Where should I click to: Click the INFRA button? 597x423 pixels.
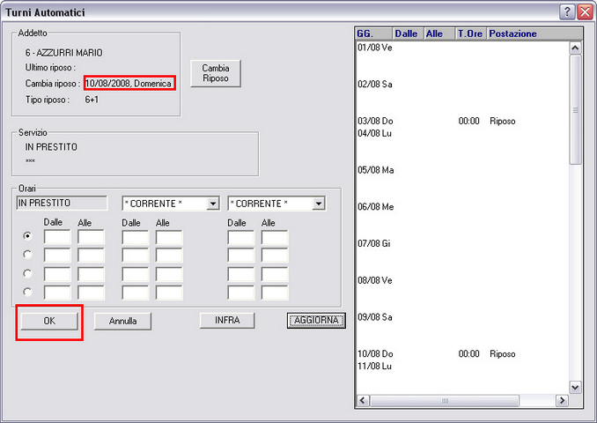[x=227, y=320]
